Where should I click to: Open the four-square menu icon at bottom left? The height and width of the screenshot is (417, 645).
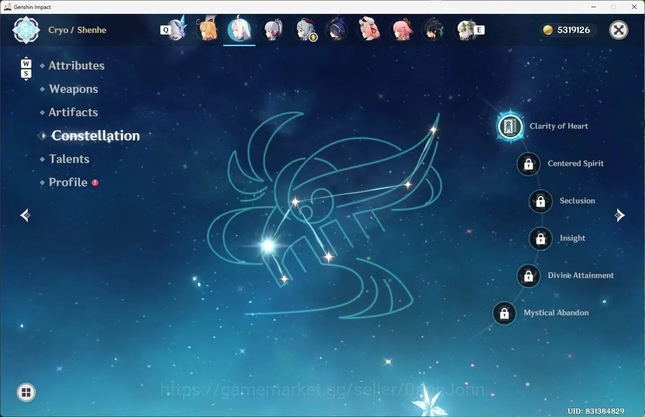tap(26, 393)
